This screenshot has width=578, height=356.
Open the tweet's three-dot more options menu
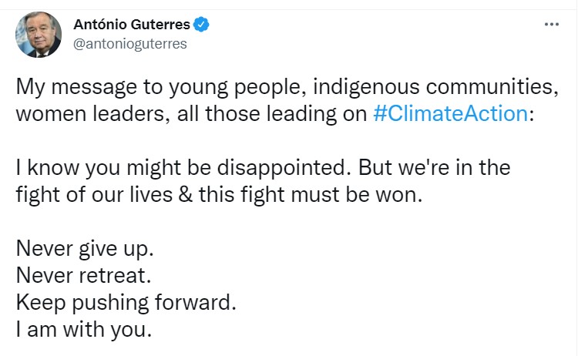pyautogui.click(x=552, y=25)
